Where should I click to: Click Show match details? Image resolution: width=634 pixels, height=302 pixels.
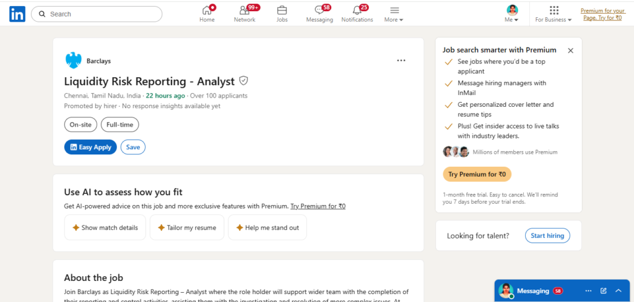(x=105, y=227)
